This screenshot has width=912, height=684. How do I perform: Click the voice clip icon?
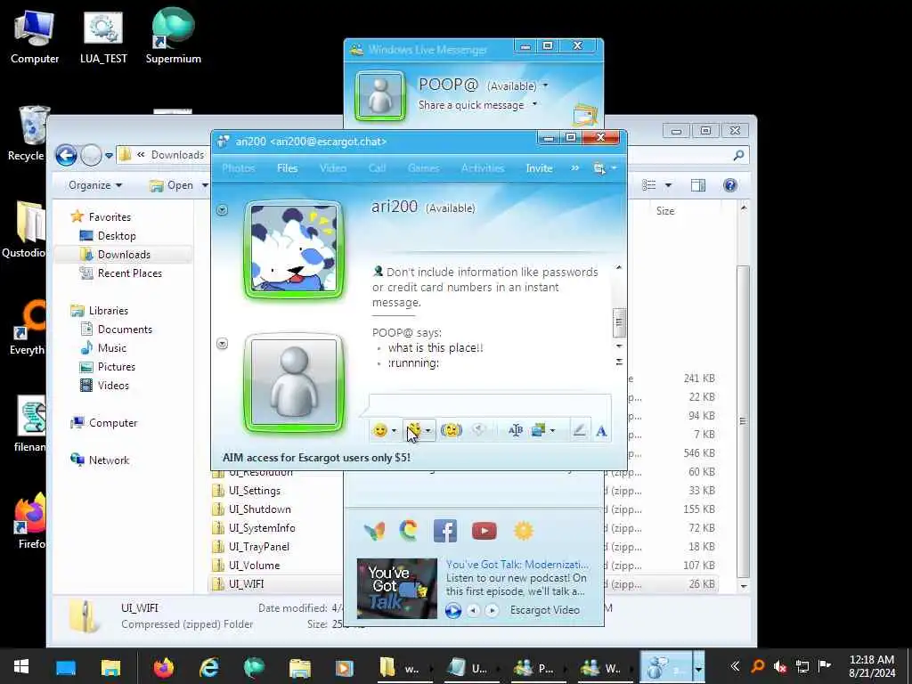pyautogui.click(x=478, y=430)
